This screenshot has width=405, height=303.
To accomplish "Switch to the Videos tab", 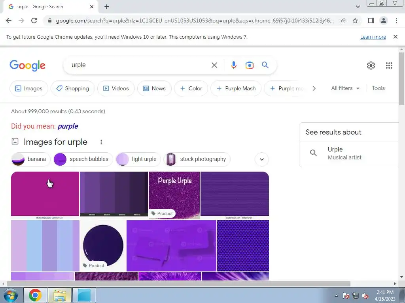I will [x=116, y=88].
